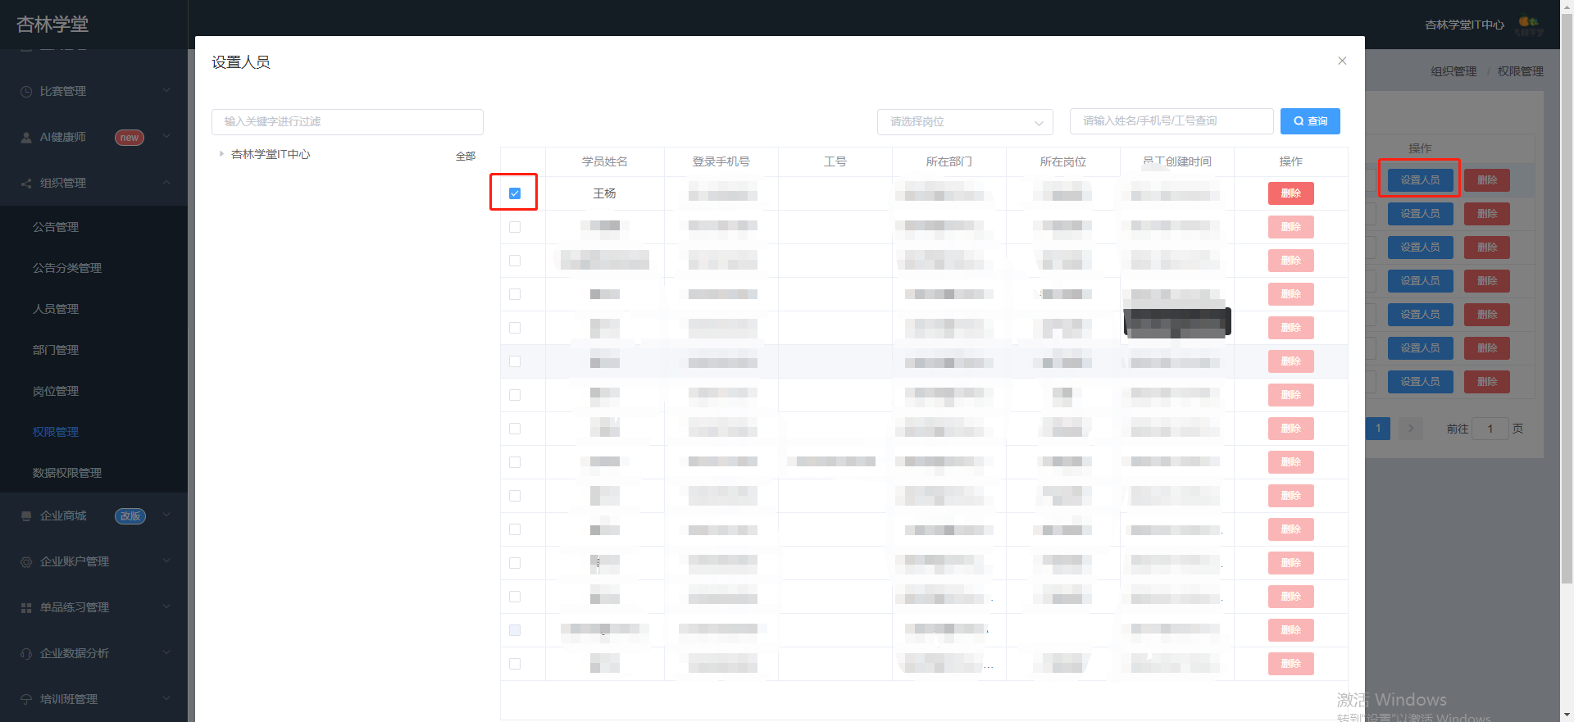The width and height of the screenshot is (1574, 722).
Task: Click the 企业账户管理 gear icon
Action: point(26,562)
